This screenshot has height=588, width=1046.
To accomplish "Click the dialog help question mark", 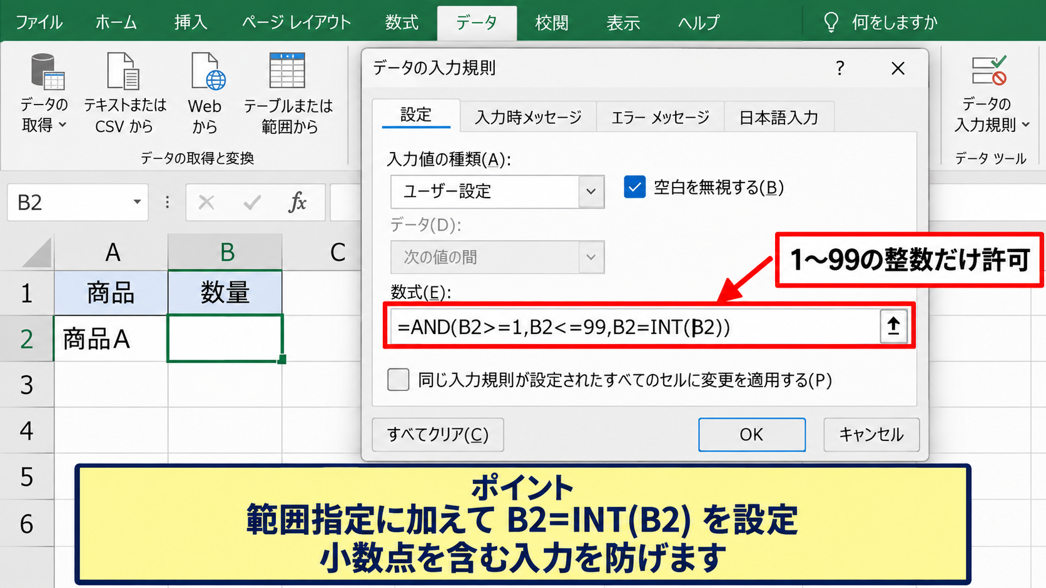I will point(840,68).
